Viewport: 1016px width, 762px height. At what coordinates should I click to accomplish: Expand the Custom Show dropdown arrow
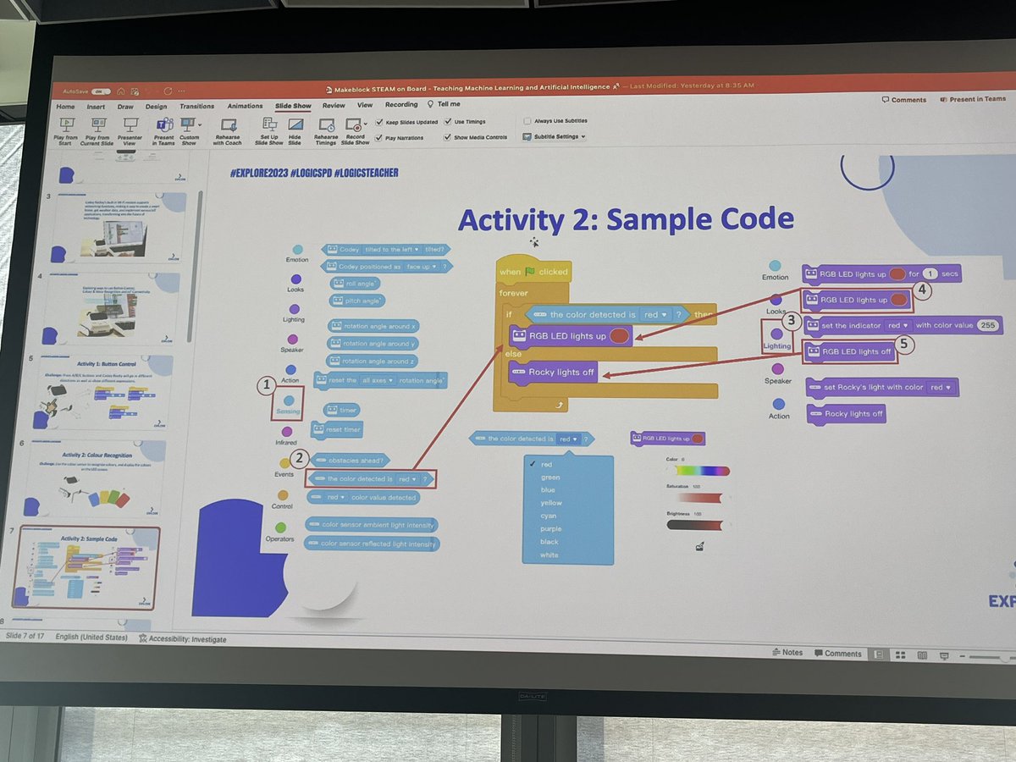tap(200, 125)
